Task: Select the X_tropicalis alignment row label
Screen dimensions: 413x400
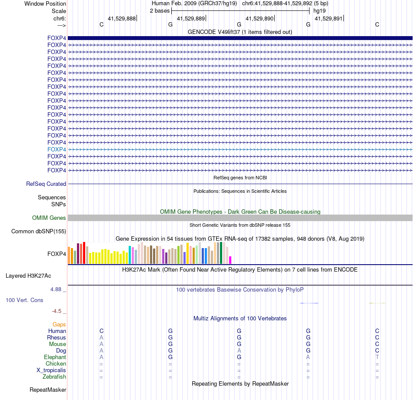Action: [x=51, y=370]
